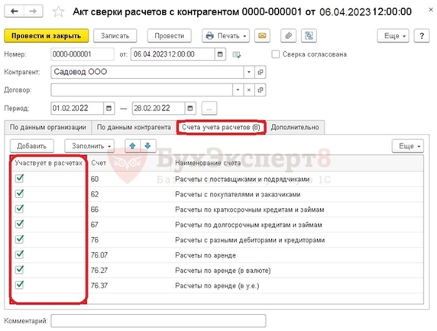Screen dimensions: 437x331
Task: Add document to favorites star
Action: click(58, 11)
